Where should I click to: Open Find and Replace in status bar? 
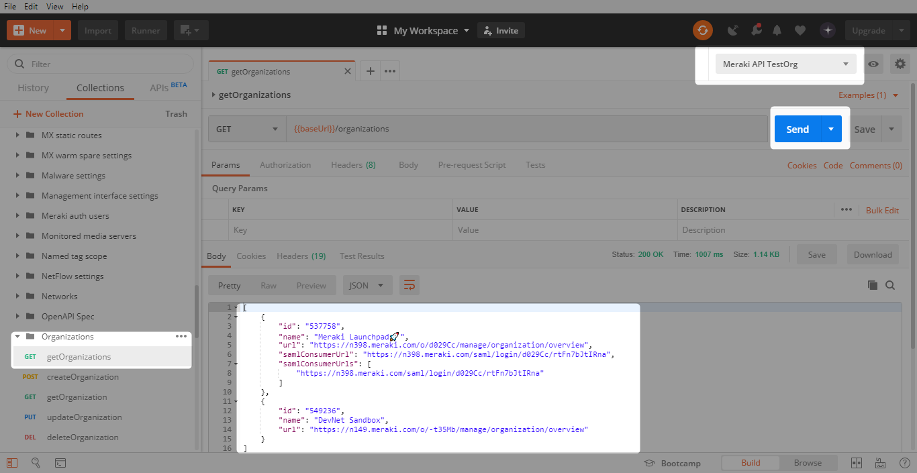(x=36, y=463)
